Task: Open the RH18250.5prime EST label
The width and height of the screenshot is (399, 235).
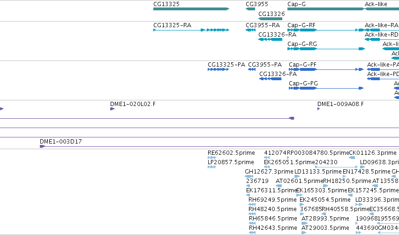Action: point(347,181)
